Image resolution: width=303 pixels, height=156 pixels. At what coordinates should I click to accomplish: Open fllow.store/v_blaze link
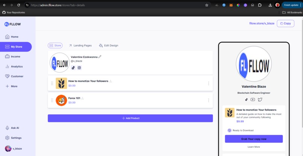(x=262, y=24)
